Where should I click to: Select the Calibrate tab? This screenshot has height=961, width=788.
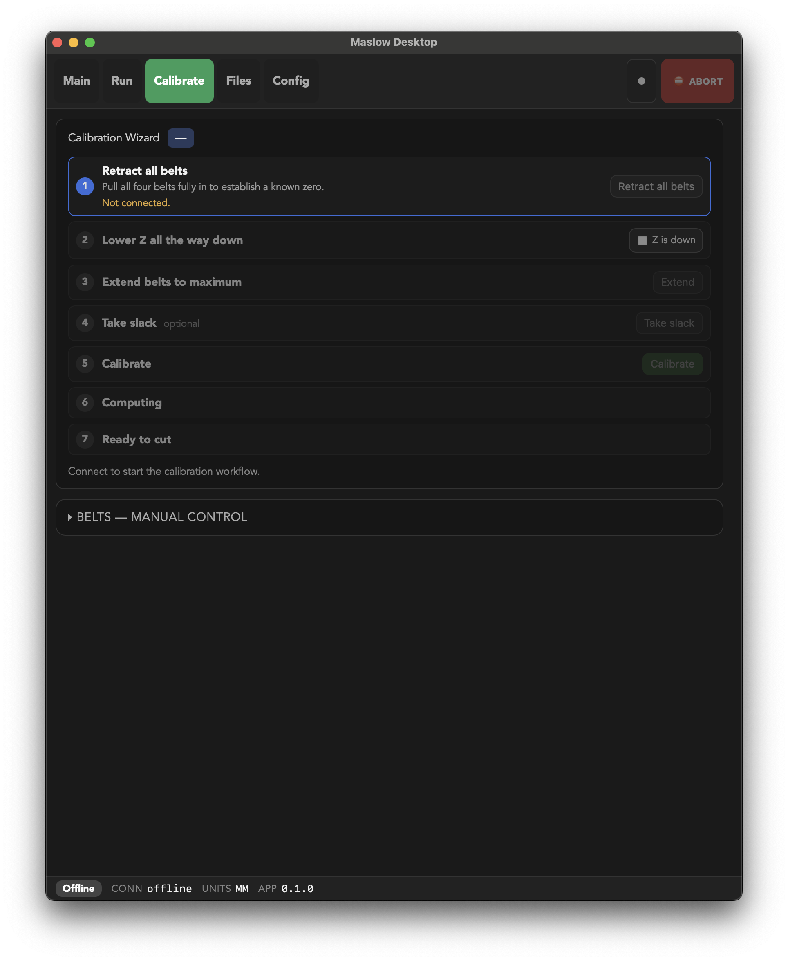pos(179,81)
